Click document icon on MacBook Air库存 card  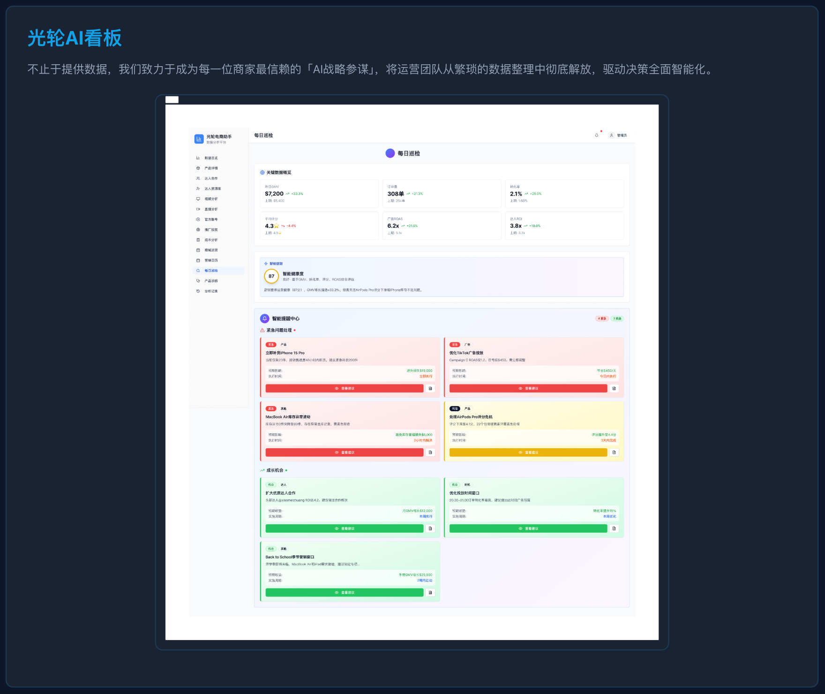pos(430,453)
